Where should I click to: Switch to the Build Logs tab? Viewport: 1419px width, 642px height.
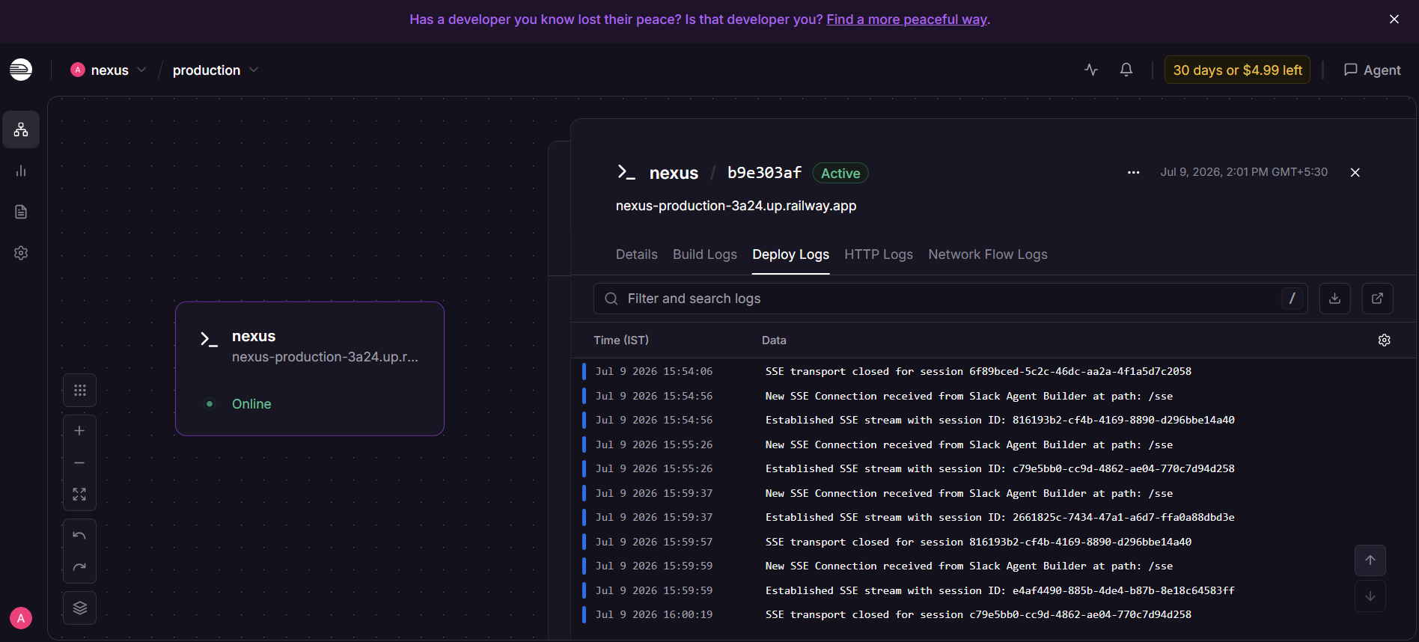[x=705, y=254]
